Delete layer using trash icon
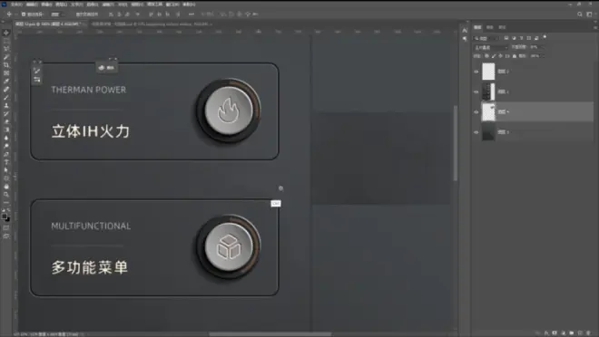 tap(589, 332)
